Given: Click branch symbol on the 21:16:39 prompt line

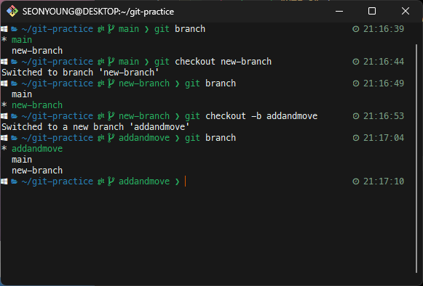Looking at the screenshot, I should pyautogui.click(x=111, y=29).
